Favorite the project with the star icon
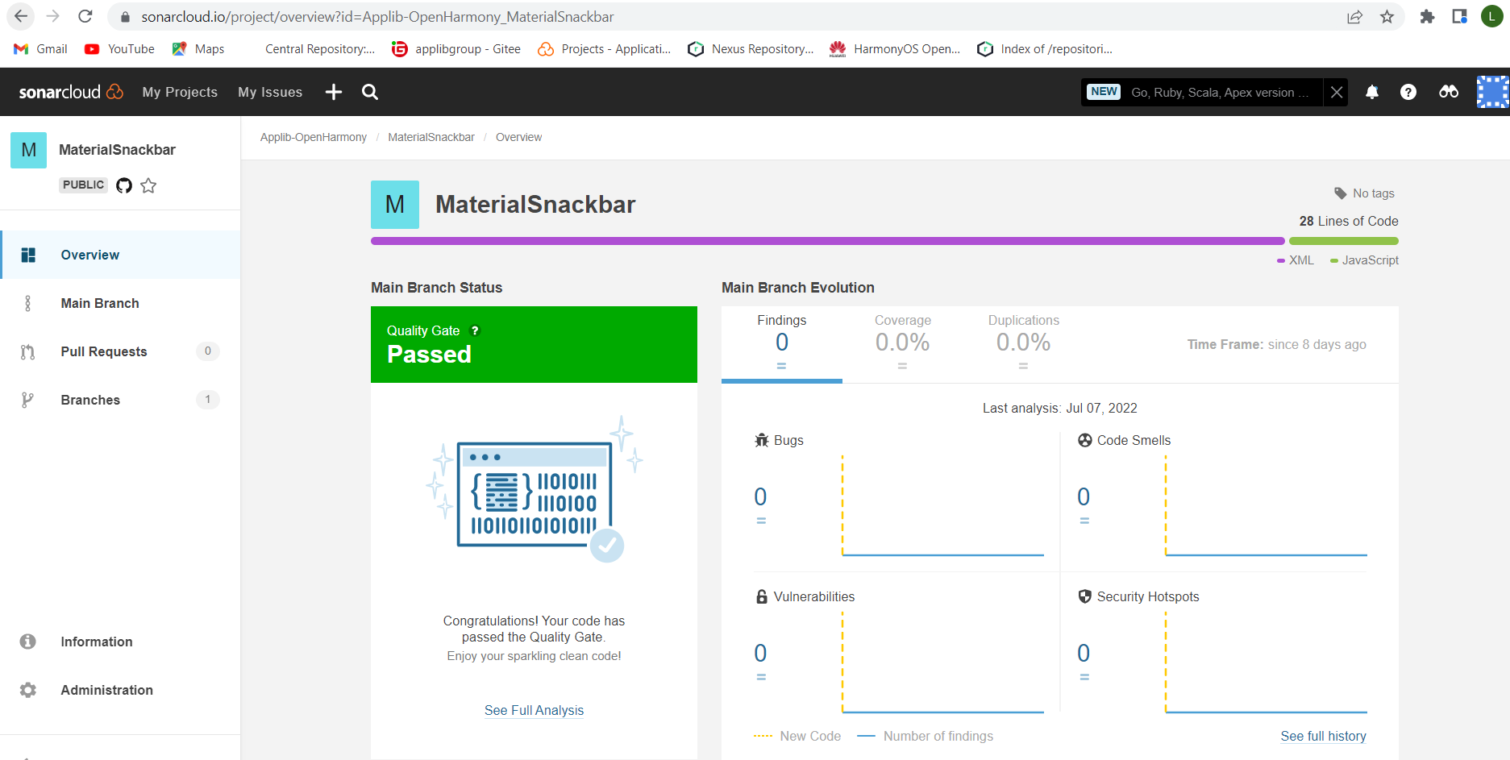This screenshot has height=760, width=1510. coord(148,185)
